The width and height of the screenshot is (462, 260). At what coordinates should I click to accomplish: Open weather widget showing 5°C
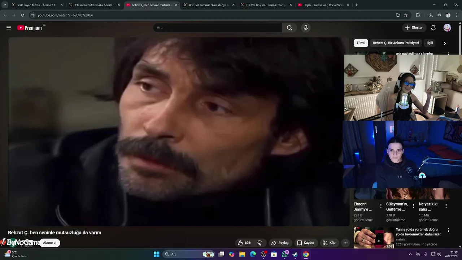click(16, 254)
